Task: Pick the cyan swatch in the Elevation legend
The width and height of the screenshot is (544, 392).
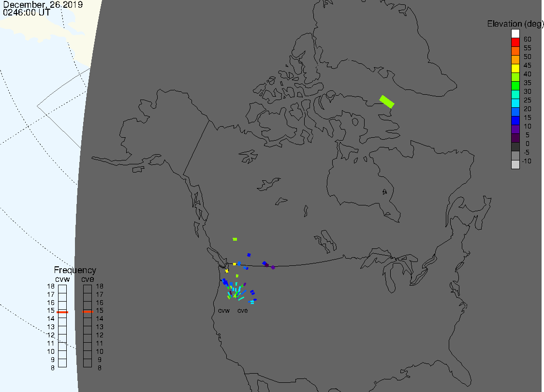Action: click(515, 103)
